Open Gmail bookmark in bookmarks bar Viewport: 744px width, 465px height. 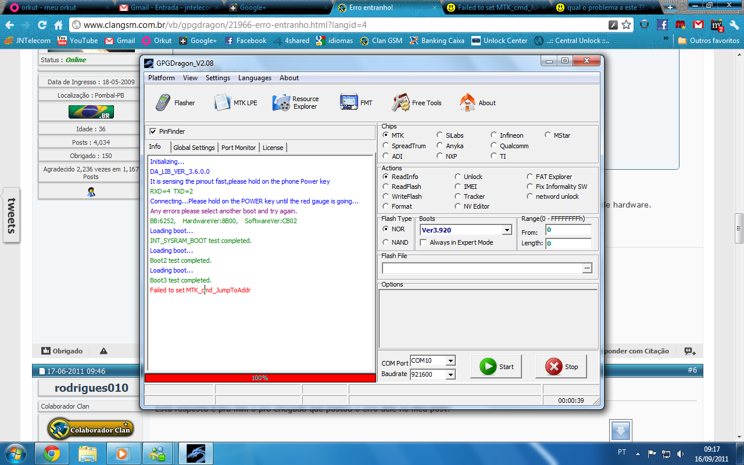coord(120,41)
